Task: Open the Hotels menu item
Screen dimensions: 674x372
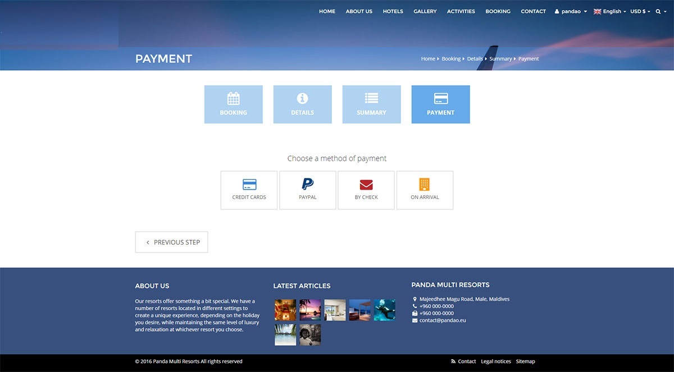Action: coord(393,11)
